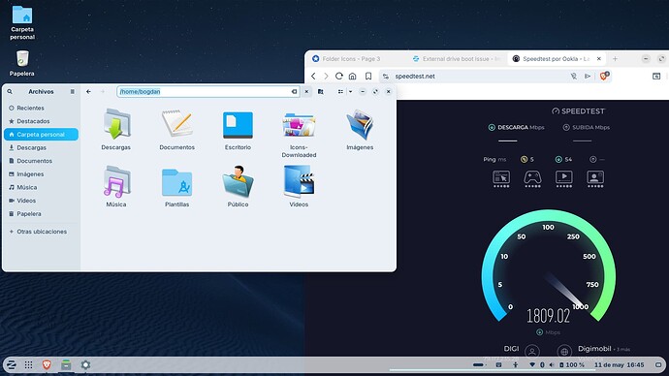Image resolution: width=669 pixels, height=376 pixels.
Task: Select Vídeos in the sidebar
Action: (x=41, y=201)
